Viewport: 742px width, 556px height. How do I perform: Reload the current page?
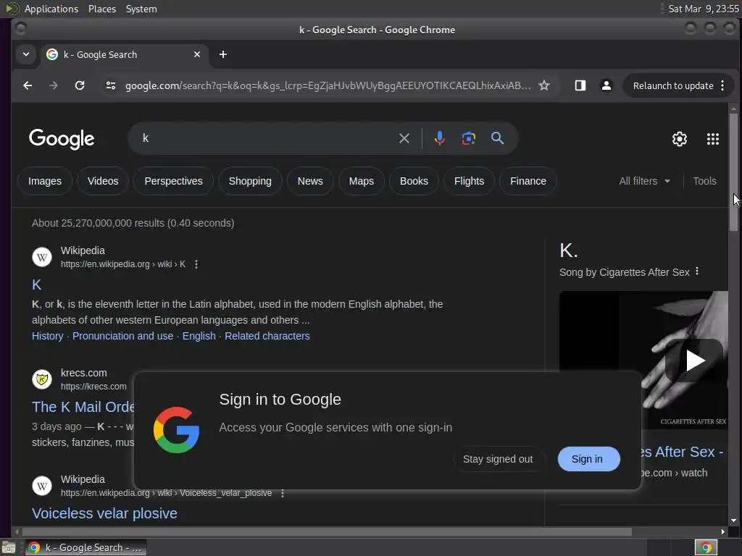pyautogui.click(x=80, y=85)
